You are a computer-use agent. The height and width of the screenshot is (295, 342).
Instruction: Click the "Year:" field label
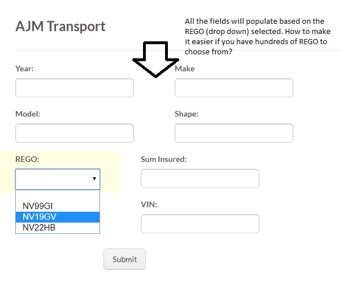(x=24, y=69)
